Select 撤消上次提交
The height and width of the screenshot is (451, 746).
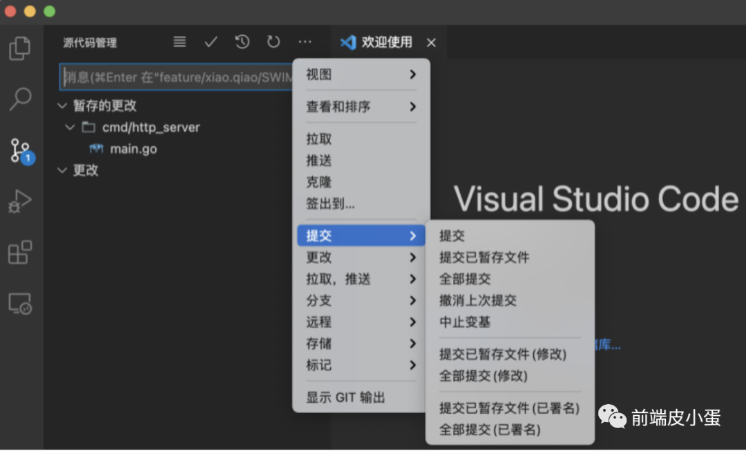point(510,301)
